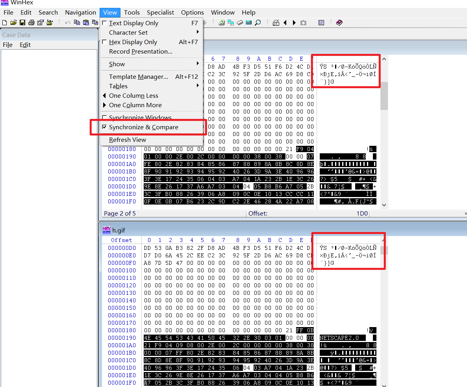Click the Clone Disk icon
The height and width of the screenshot is (387, 467).
(x=230, y=22)
